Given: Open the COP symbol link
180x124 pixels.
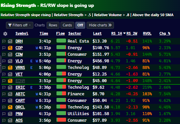Looking at the screenshot, I should 19,48.
